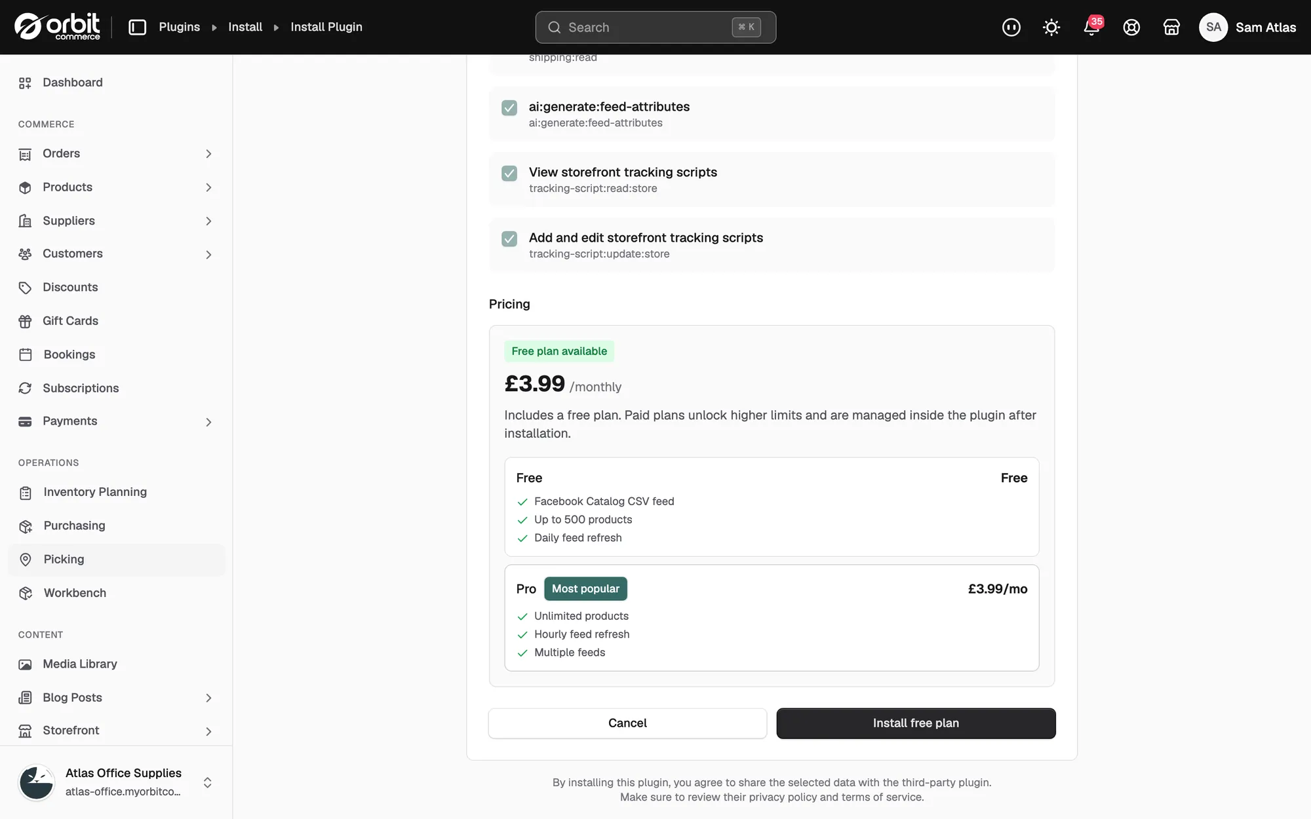Expand the Orders submenu chevron
The image size is (1311, 819).
[x=208, y=154]
